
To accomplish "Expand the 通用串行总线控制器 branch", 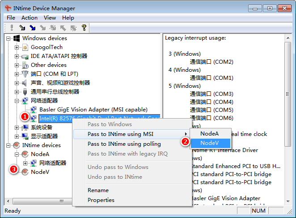I will (x=17, y=92).
